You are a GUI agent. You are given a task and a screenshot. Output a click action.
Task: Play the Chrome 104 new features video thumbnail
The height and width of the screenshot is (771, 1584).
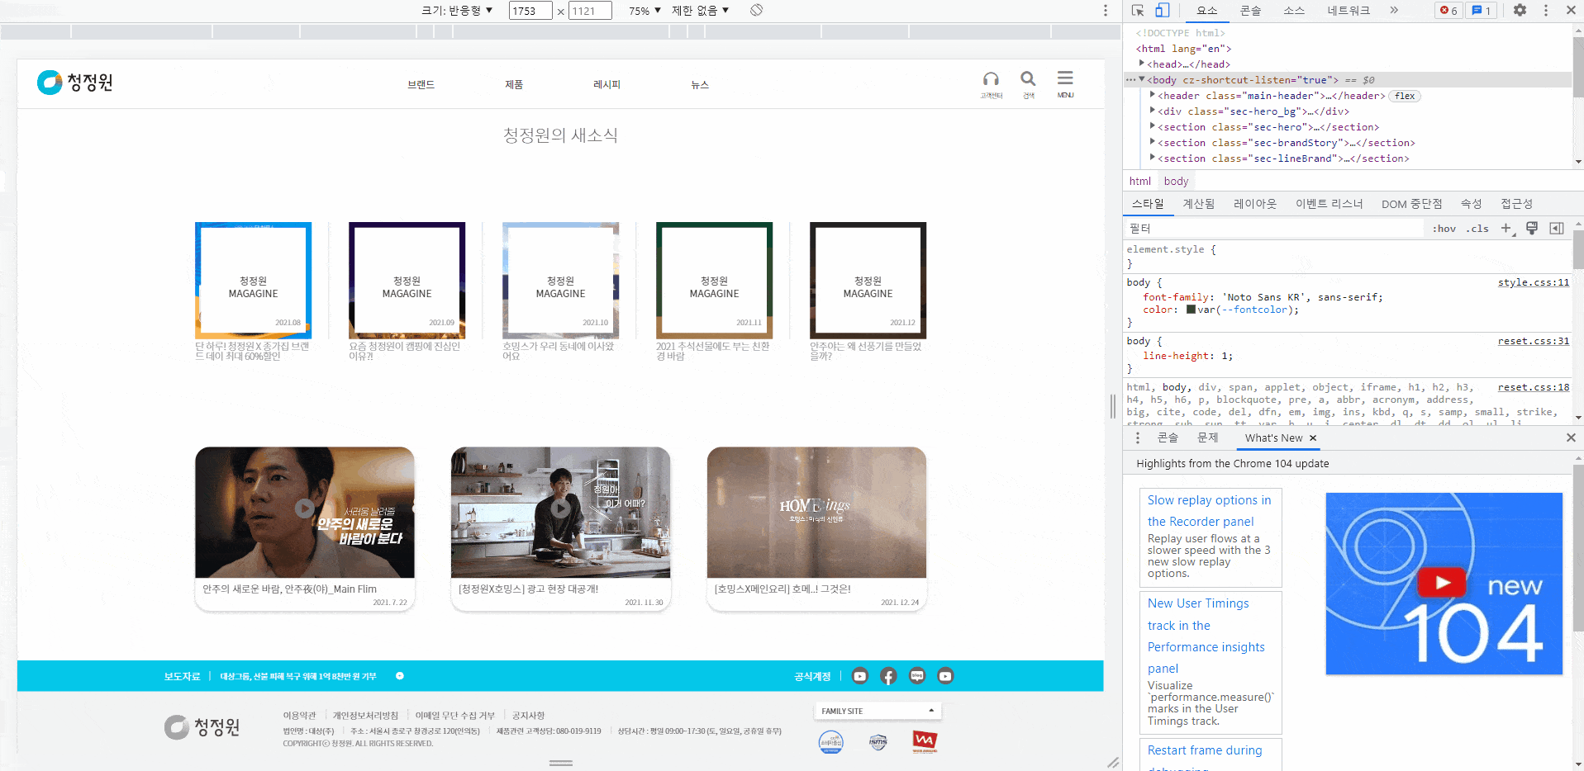click(1444, 584)
